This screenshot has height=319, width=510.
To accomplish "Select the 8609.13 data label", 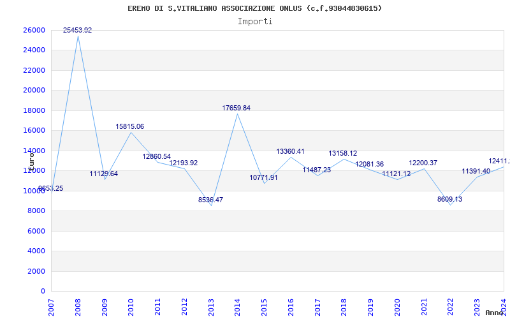I will (449, 199).
